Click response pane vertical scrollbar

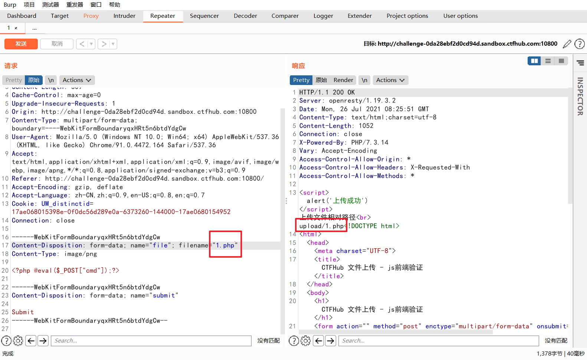point(570,147)
